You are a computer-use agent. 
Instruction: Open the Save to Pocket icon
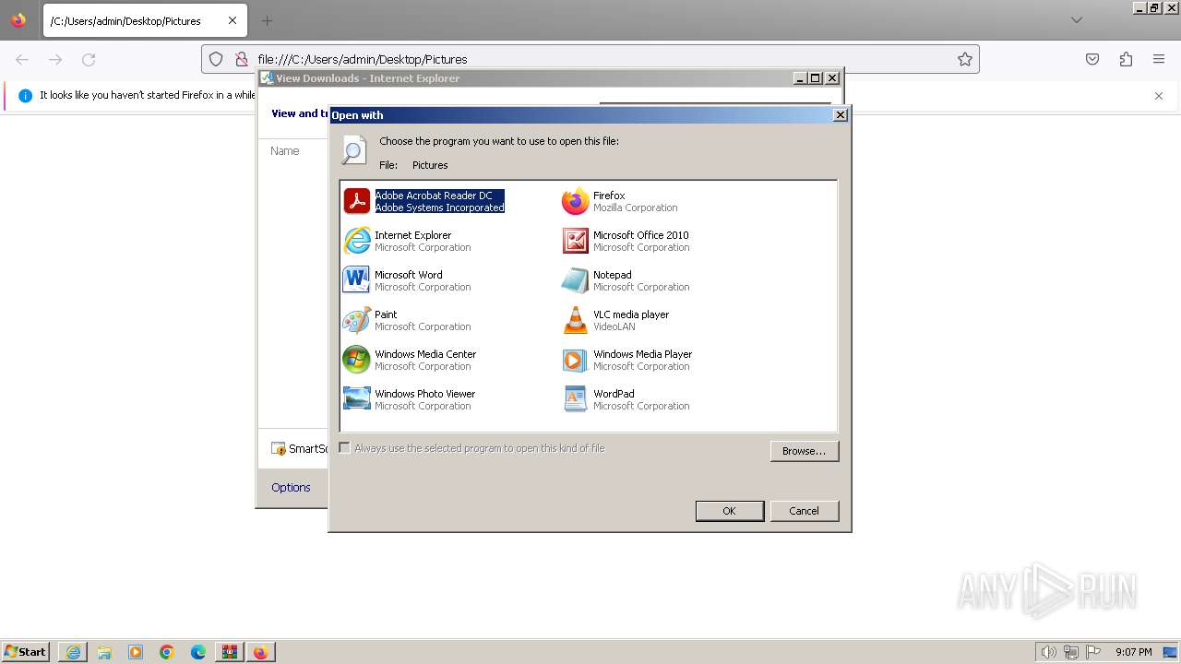[1092, 59]
